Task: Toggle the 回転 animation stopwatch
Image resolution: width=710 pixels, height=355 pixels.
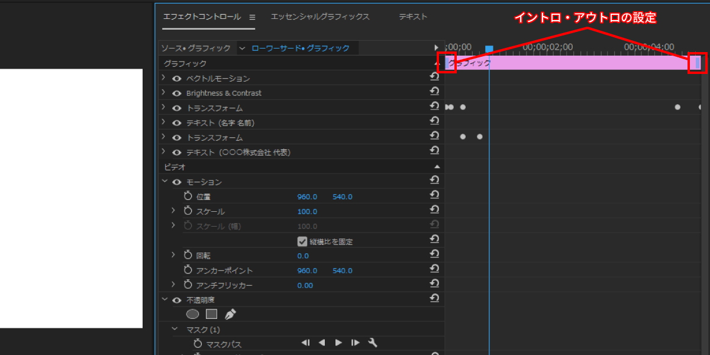Action: tap(188, 255)
